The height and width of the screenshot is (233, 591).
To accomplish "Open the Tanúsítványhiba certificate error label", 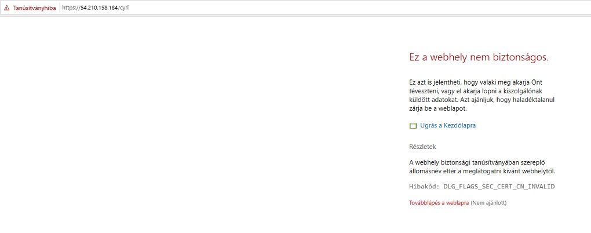I will pyautogui.click(x=34, y=8).
